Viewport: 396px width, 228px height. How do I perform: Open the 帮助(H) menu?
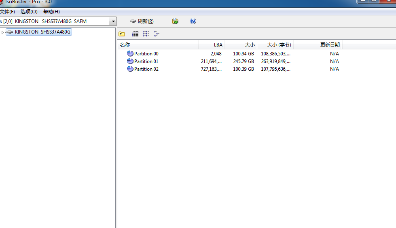point(51,12)
